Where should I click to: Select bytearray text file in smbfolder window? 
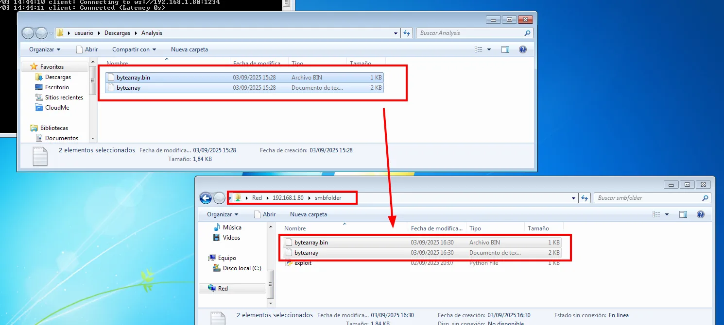422,253
